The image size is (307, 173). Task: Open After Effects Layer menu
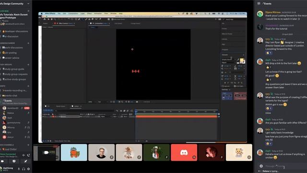coord(83,13)
